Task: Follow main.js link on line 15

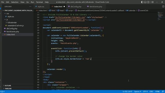Action: pyautogui.click(x=70, y=20)
